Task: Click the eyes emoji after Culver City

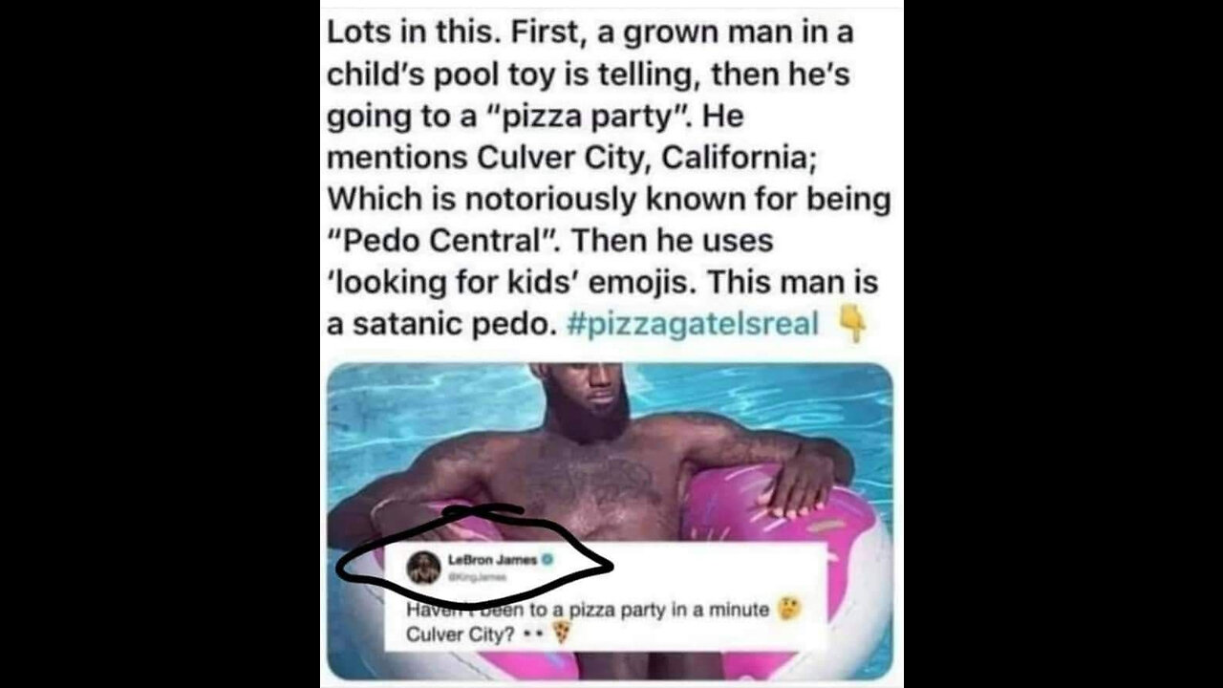Action: 532,634
